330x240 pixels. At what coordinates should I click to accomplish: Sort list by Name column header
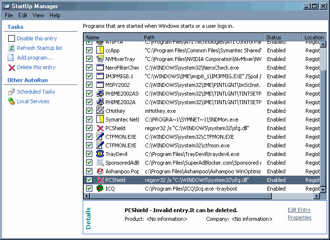pyautogui.click(x=113, y=37)
